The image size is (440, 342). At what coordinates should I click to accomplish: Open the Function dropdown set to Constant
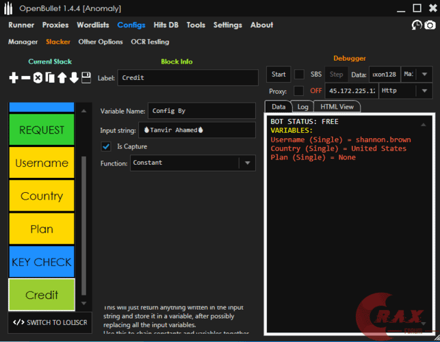[247, 163]
